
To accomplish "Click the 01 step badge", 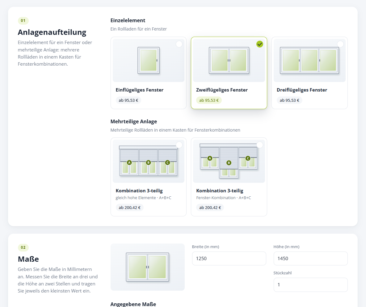I will (23, 21).
